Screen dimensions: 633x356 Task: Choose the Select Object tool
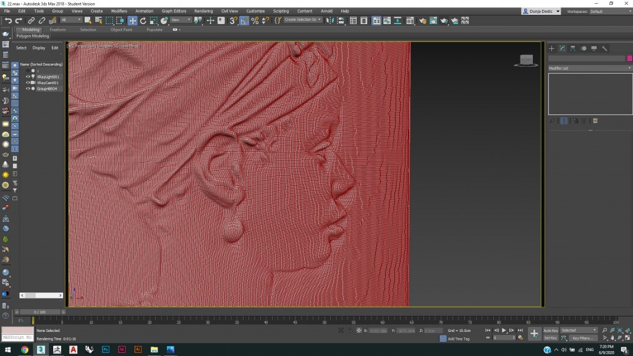click(x=88, y=20)
